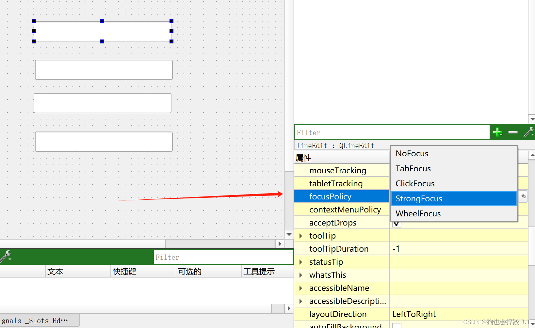Expand the accessibleName property
The width and height of the screenshot is (535, 328).
point(301,288)
